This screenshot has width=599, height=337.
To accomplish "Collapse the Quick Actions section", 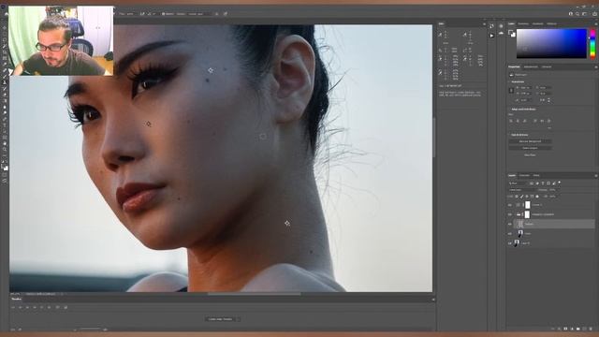I will tap(509, 135).
